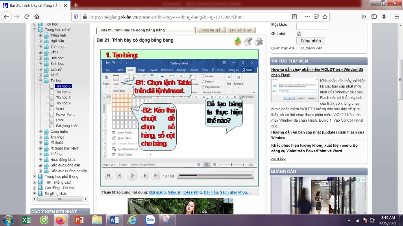Open Firefox hamburger menu

[x=397, y=16]
